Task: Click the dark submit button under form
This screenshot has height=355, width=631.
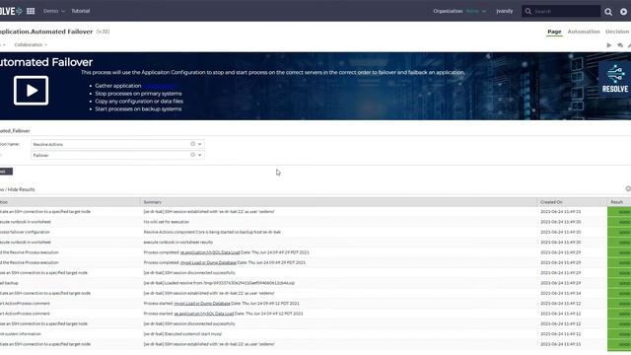Action: point(6,172)
